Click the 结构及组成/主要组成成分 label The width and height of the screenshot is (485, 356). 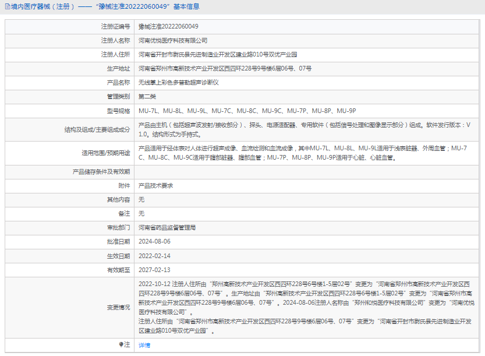click(x=97, y=130)
